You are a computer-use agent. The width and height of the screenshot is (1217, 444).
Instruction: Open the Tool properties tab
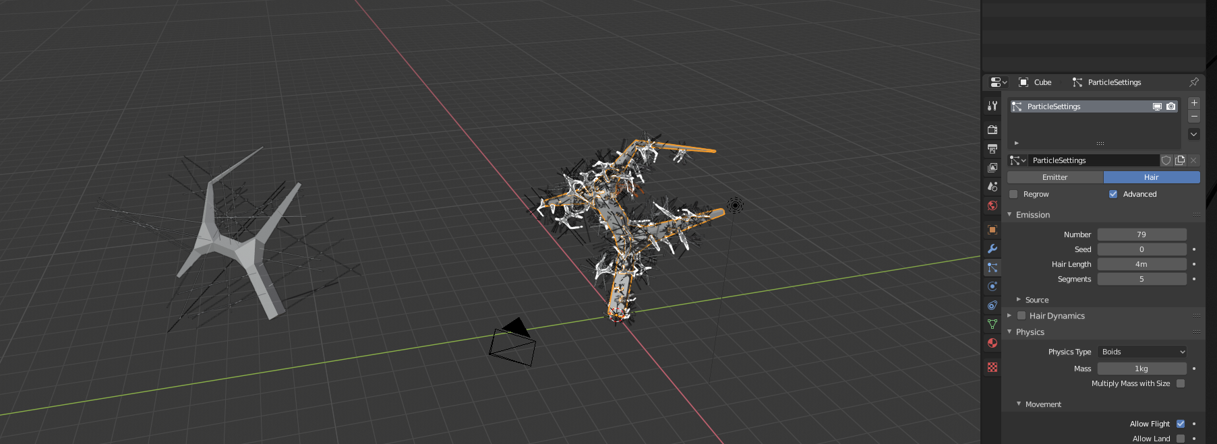[x=992, y=106]
